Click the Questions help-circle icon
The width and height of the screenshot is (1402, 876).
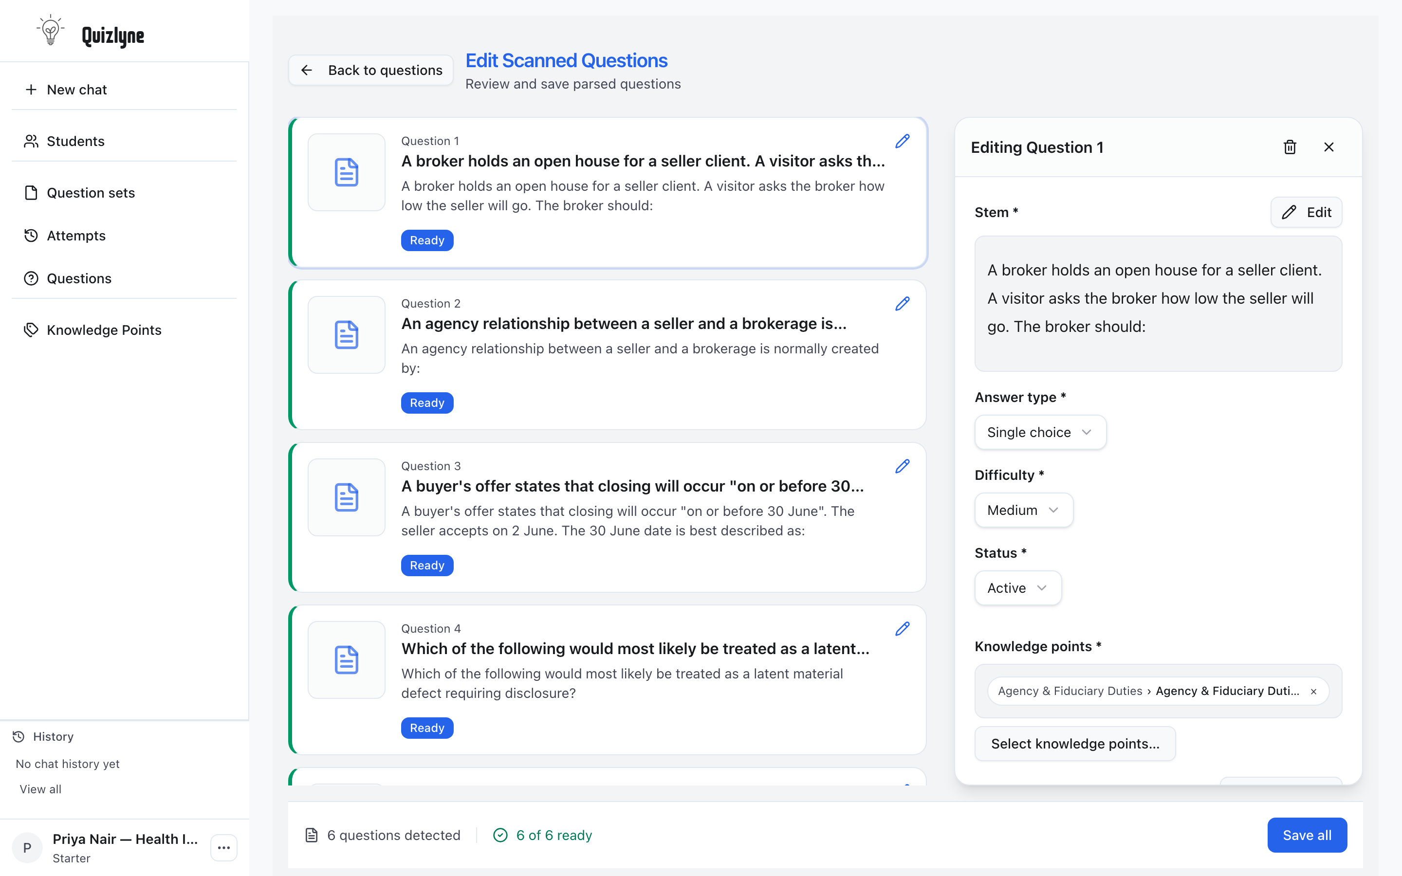(x=31, y=279)
